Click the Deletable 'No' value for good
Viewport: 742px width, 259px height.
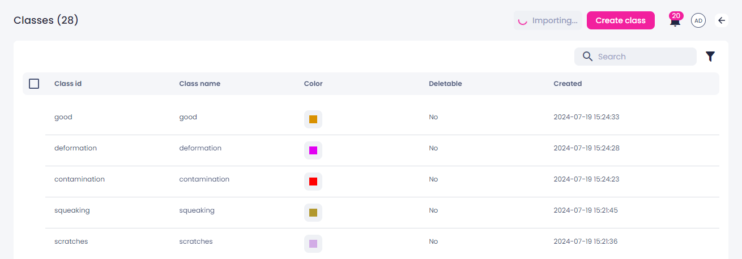[x=433, y=117]
